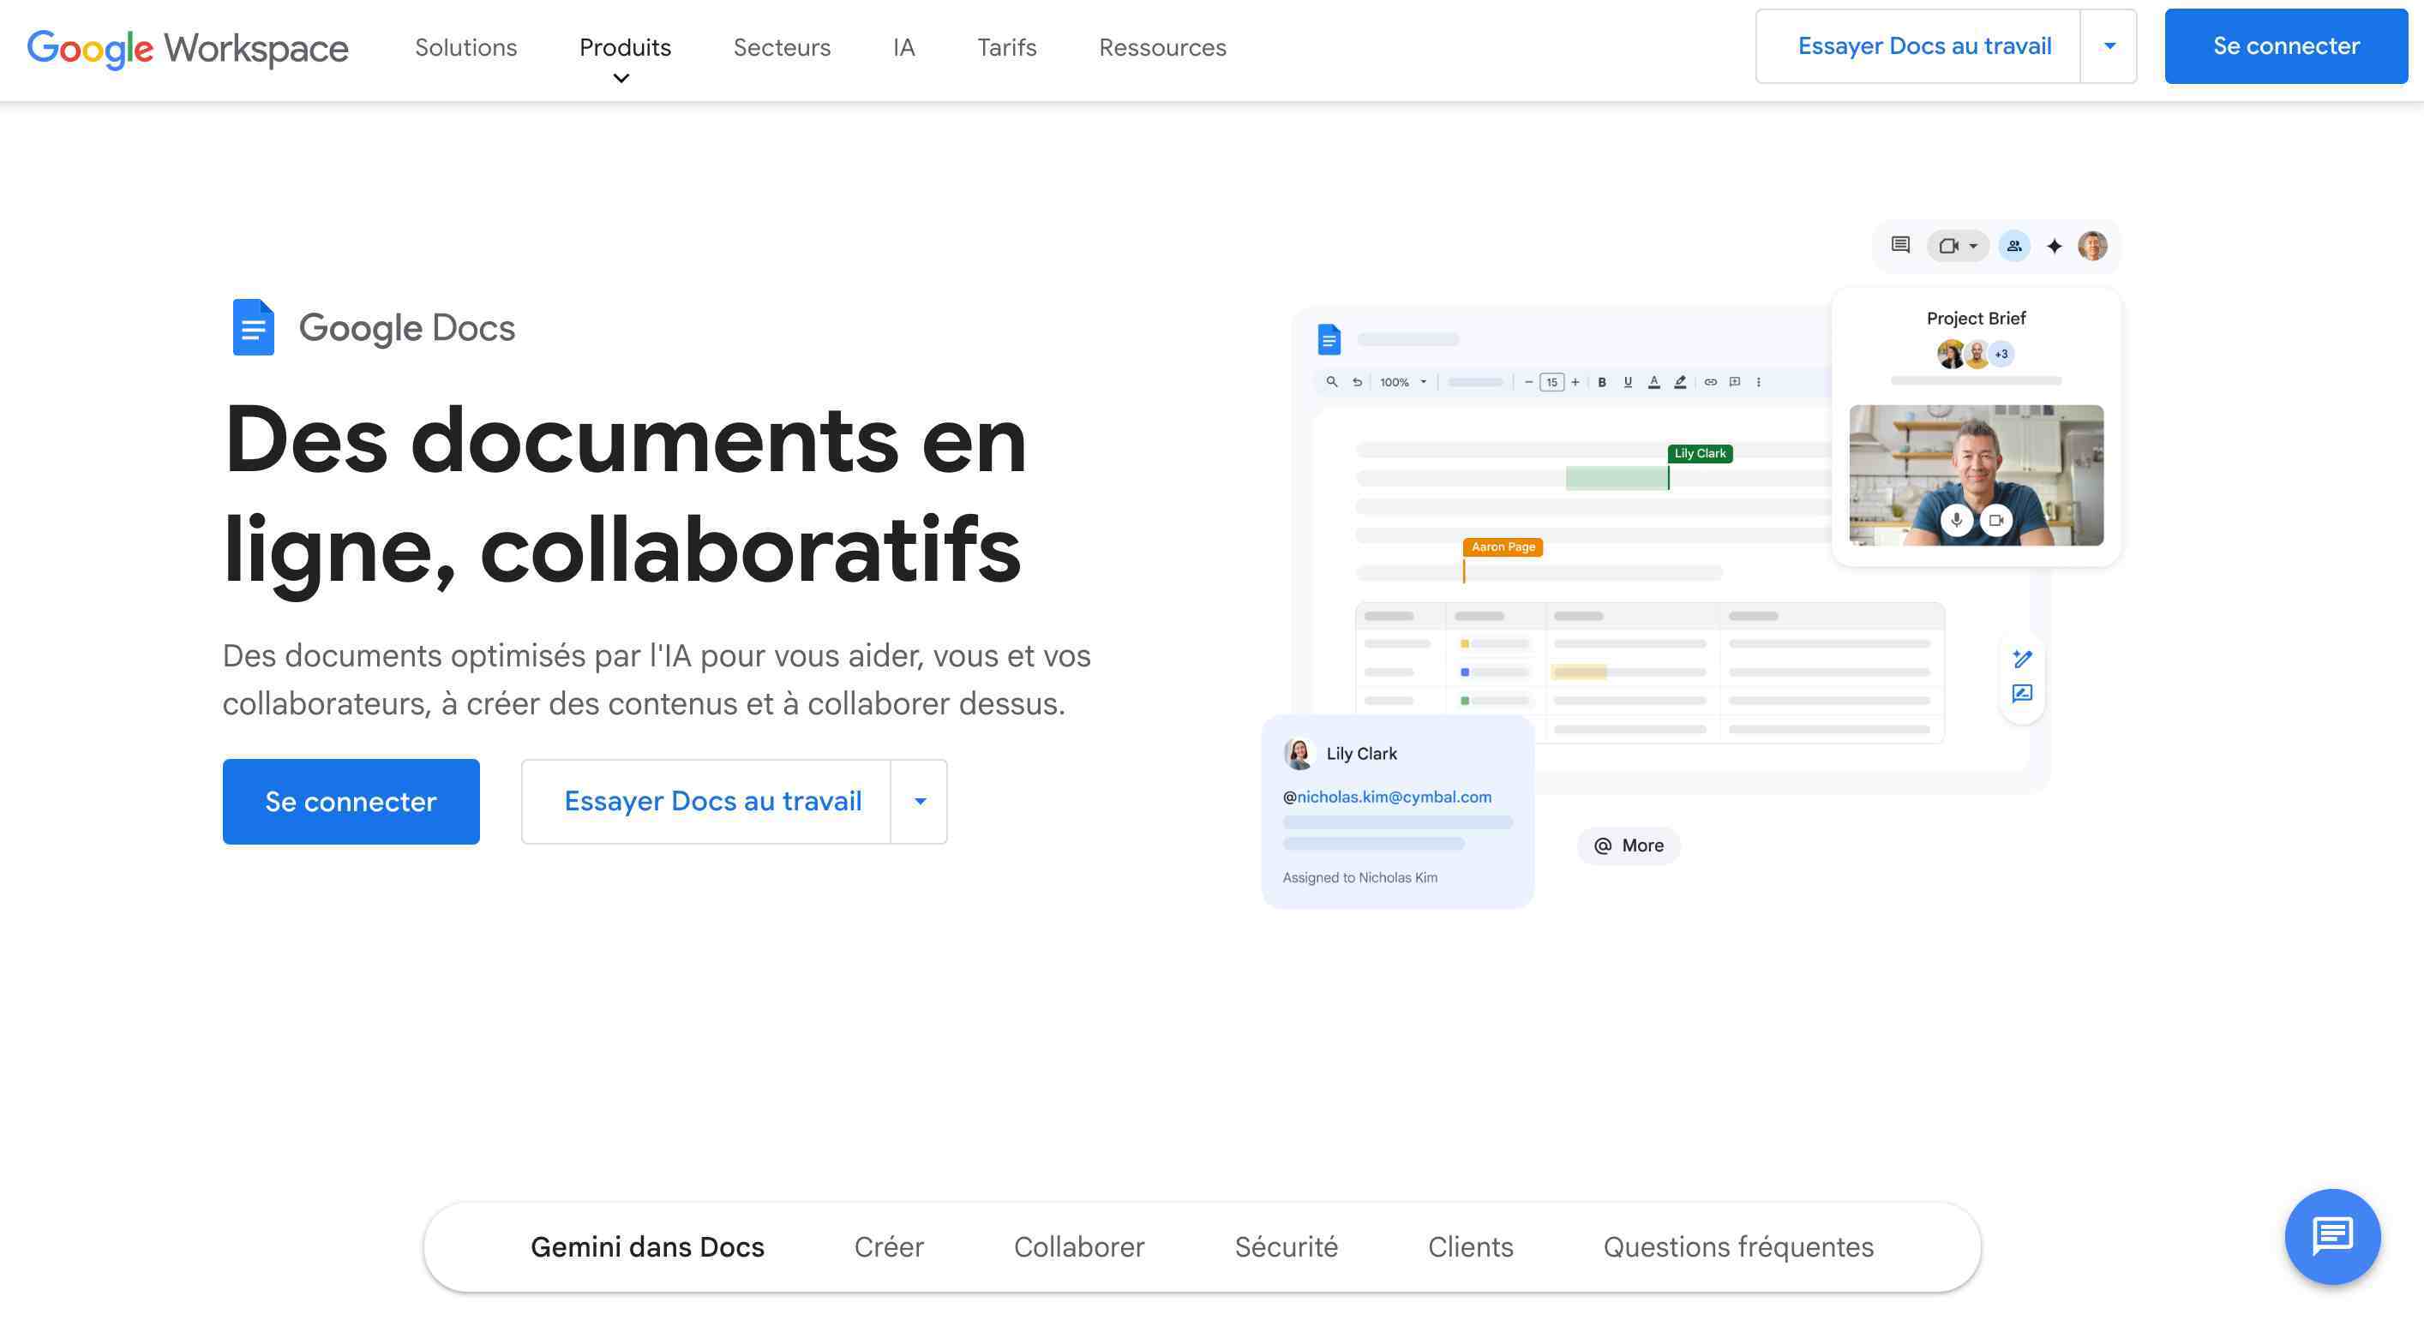Image resolution: width=2424 pixels, height=1326 pixels.
Task: Open dropdown arrow beside header Essayer Docs
Action: tap(2109, 46)
